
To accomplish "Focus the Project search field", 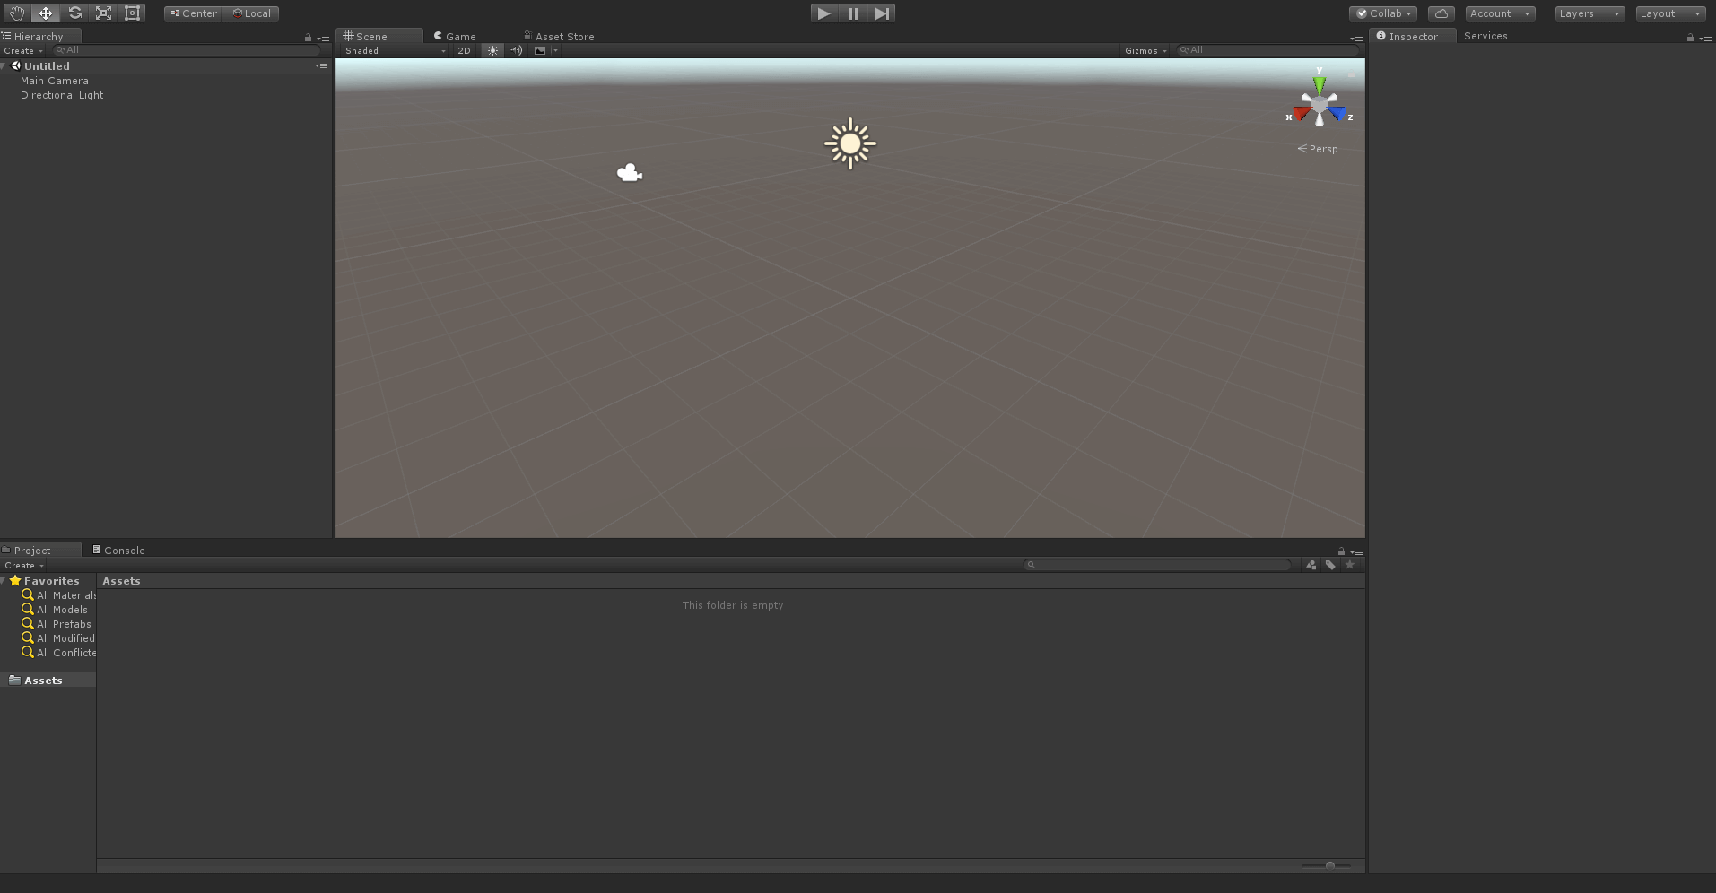I will (1157, 565).
